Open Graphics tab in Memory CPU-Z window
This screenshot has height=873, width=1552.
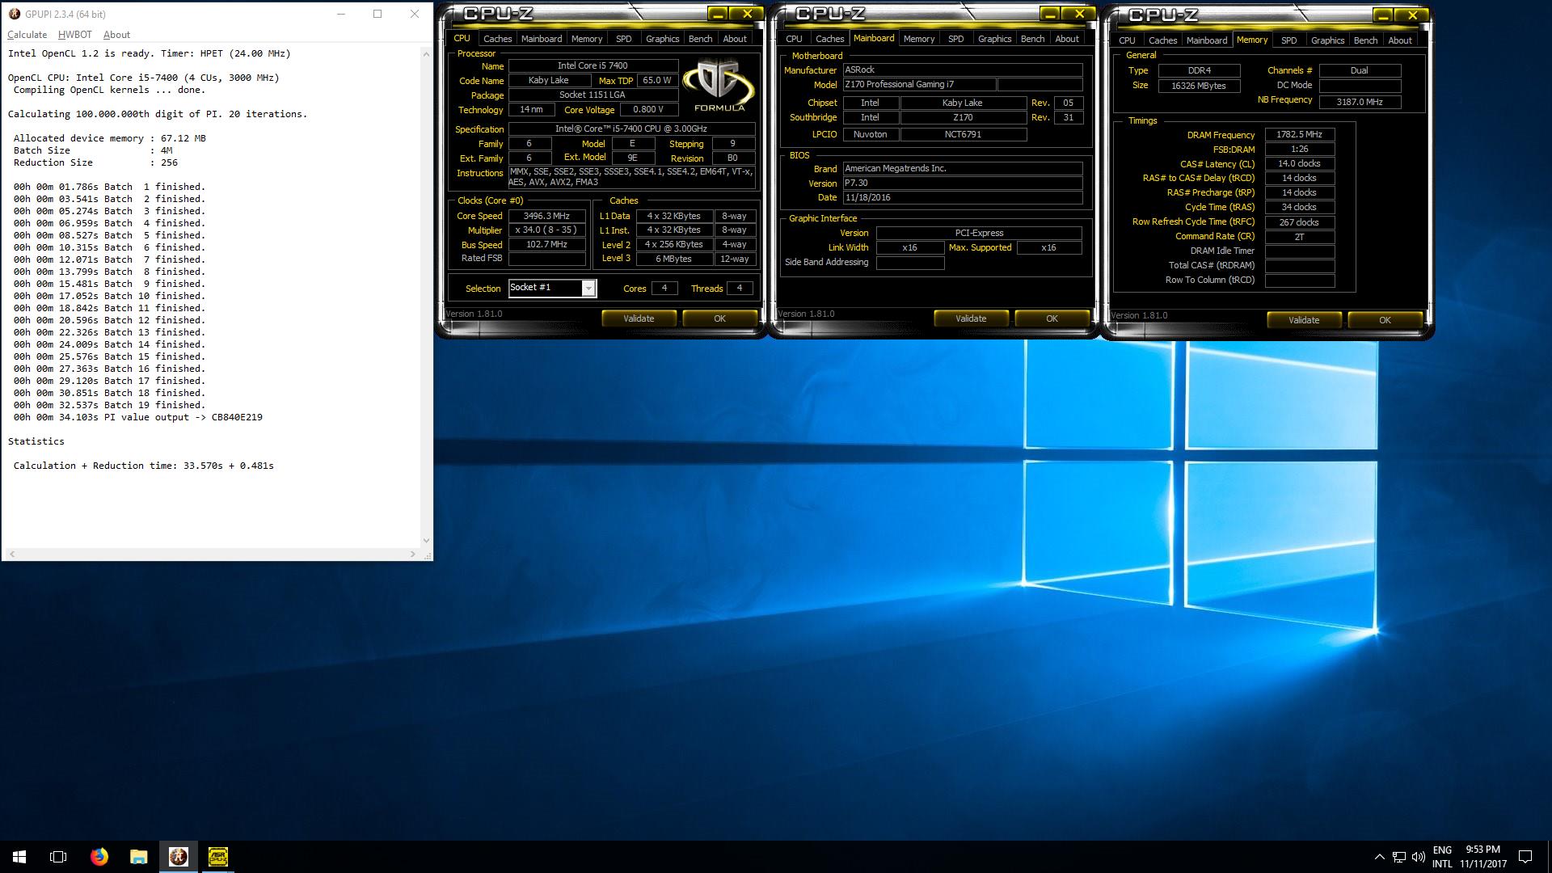(1328, 40)
